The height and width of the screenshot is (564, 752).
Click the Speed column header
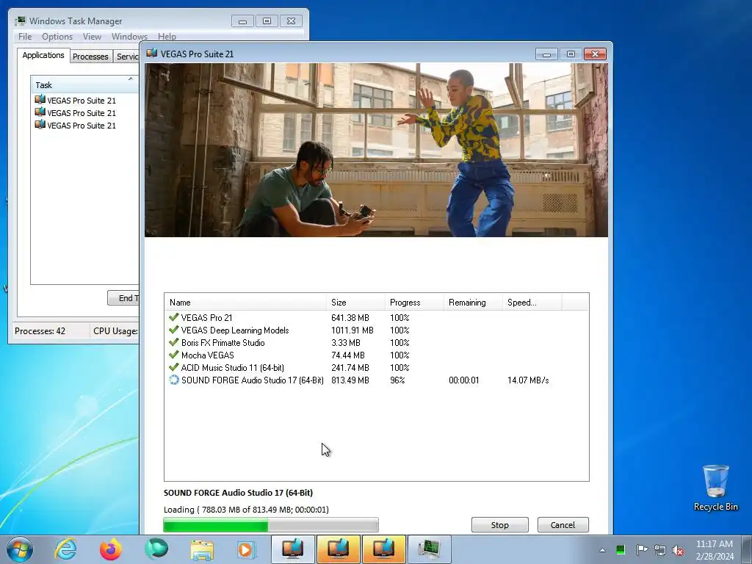point(532,302)
